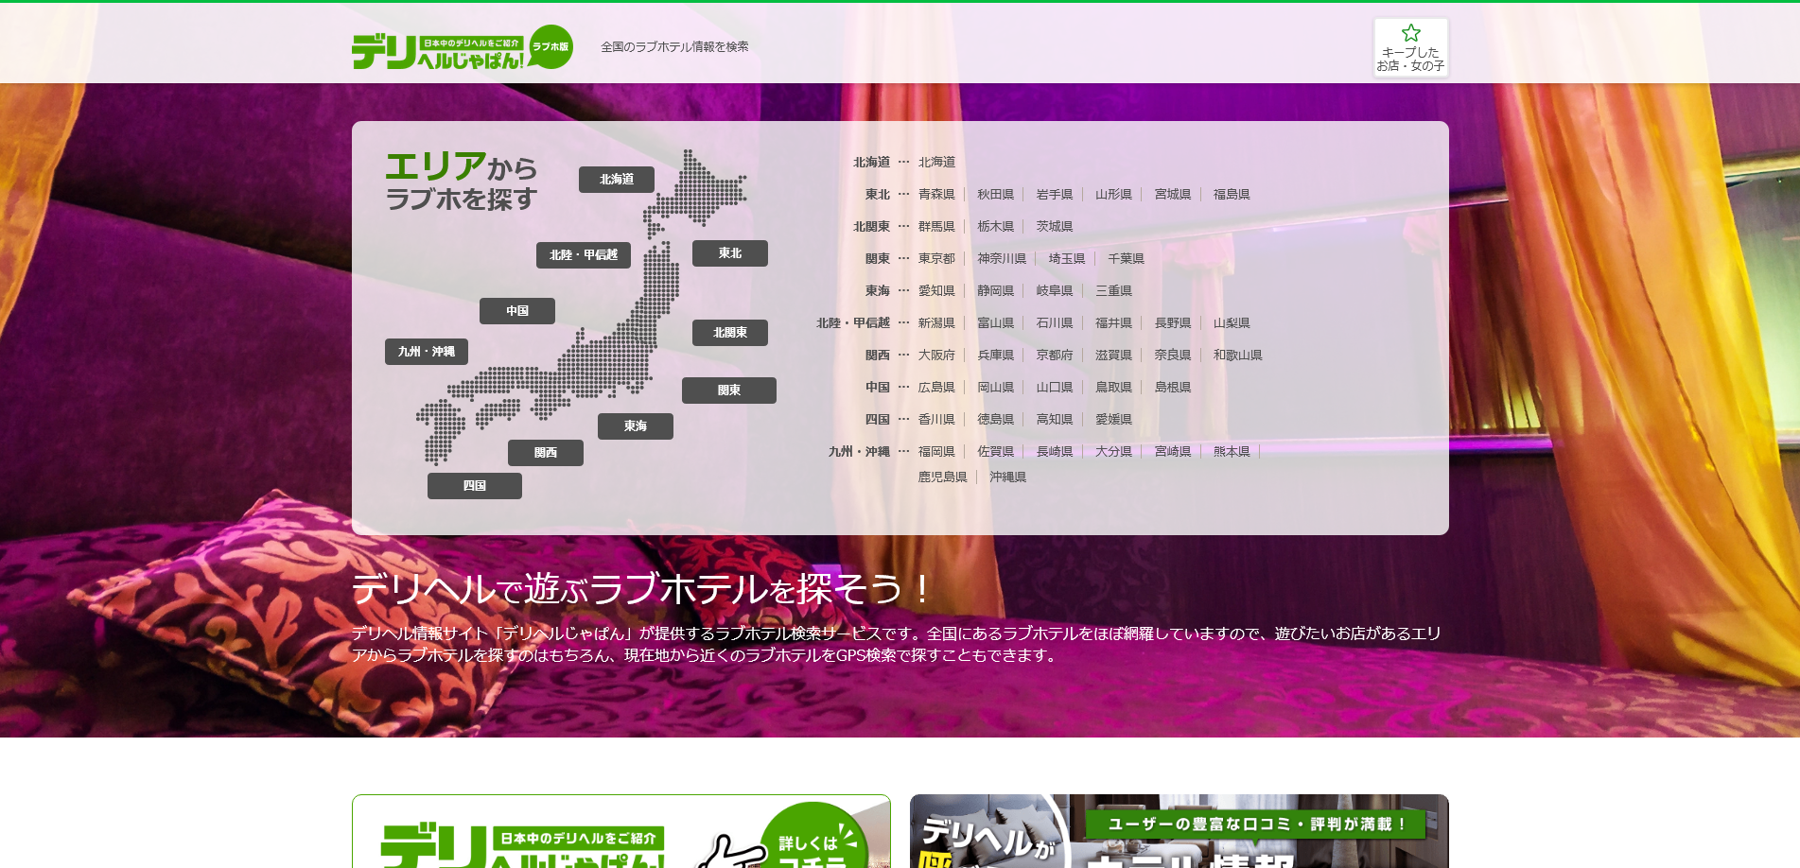Open 石川県 prefecture link

coord(1055,323)
